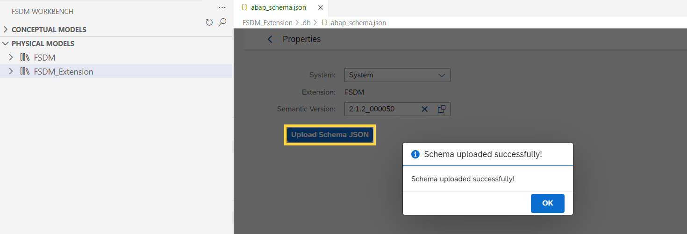This screenshot has width=687, height=234.
Task: Open the System dropdown
Action: coord(397,75)
